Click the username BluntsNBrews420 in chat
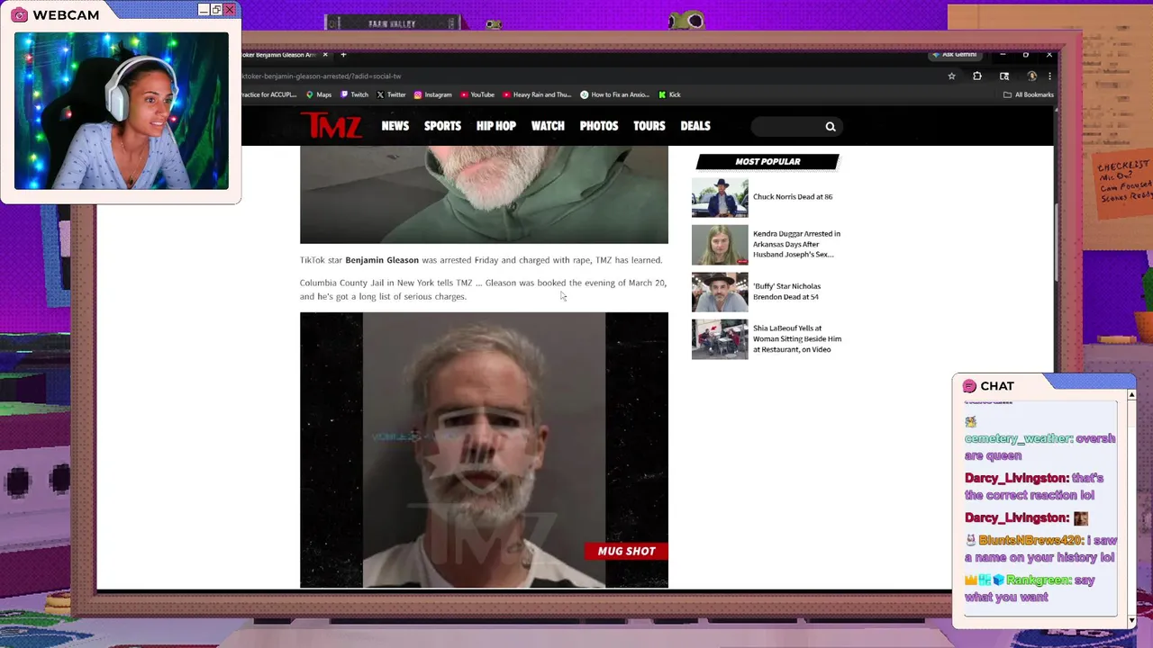Image resolution: width=1153 pixels, height=648 pixels. click(x=1030, y=540)
